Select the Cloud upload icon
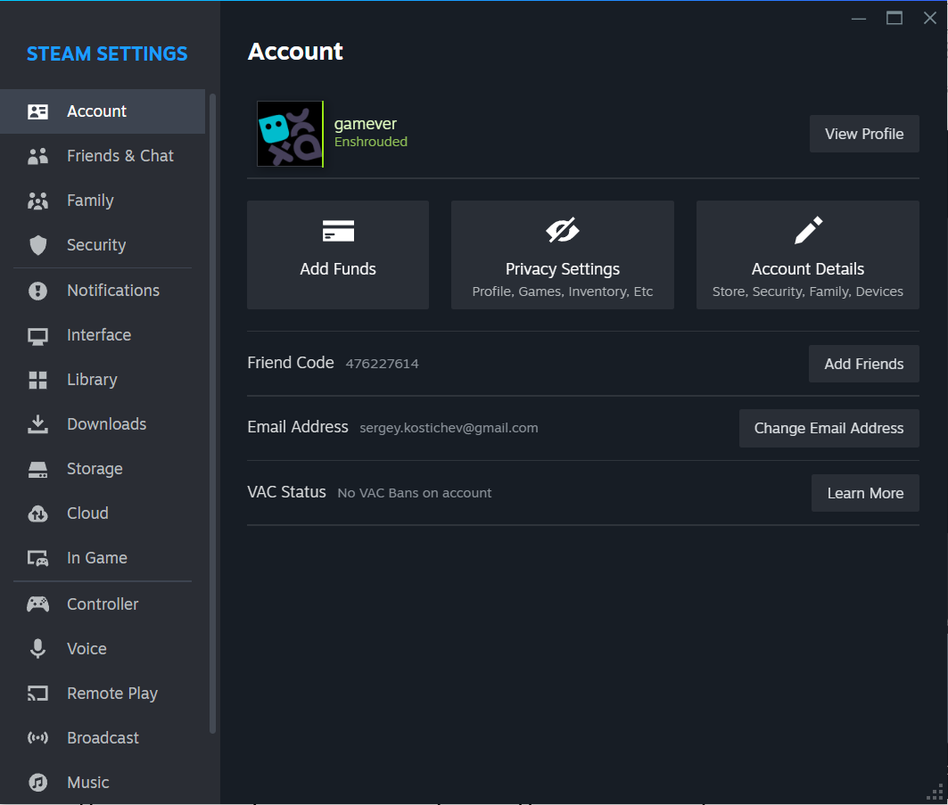Screen dimensions: 948x805 click(37, 513)
